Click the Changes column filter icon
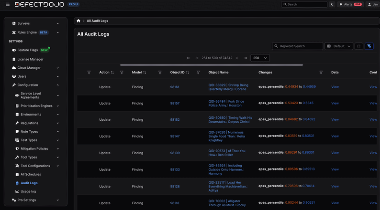 (x=321, y=73)
